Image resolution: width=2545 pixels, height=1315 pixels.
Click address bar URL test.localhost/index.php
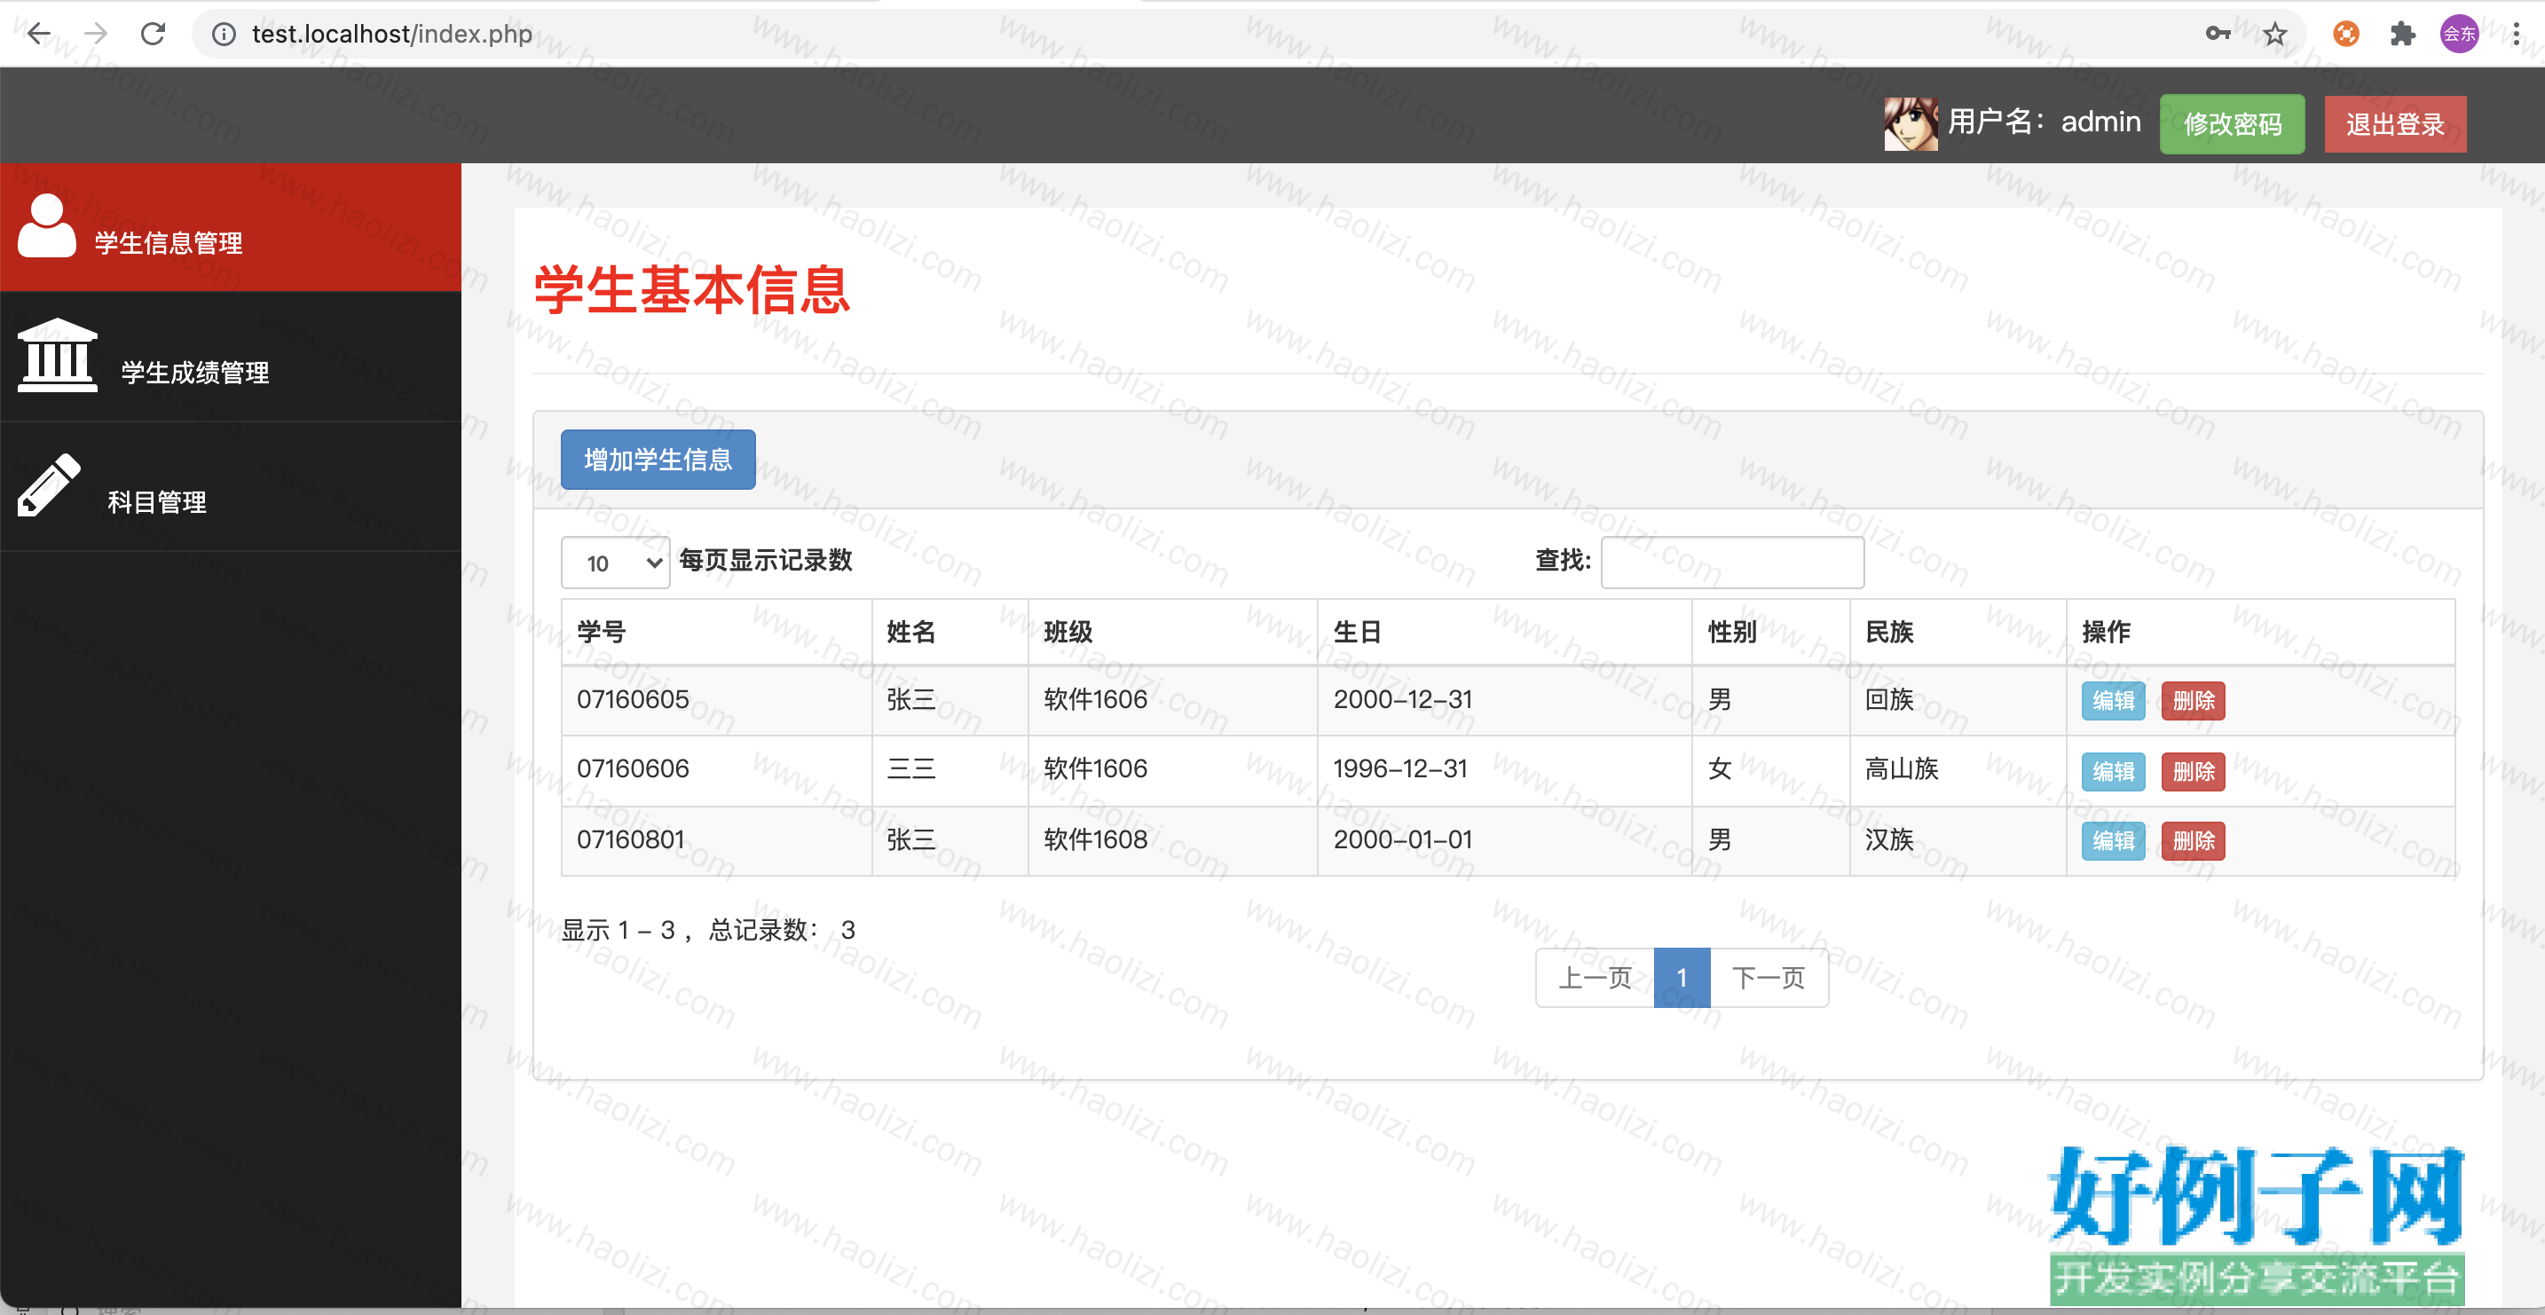pos(391,34)
